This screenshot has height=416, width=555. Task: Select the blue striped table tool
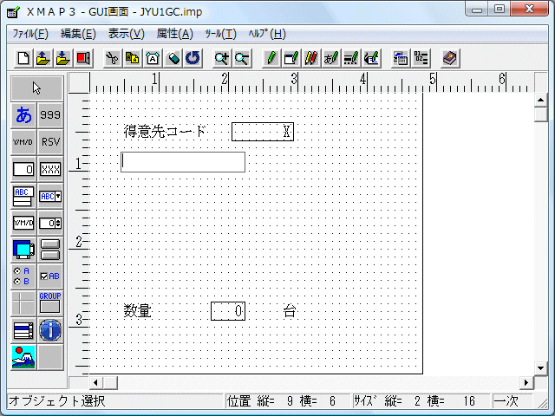point(23,330)
